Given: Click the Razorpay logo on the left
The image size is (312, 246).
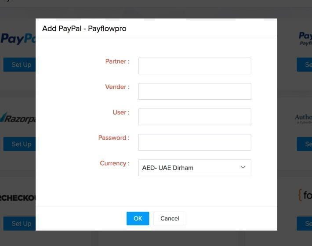Looking at the screenshot, I should tap(18, 118).
